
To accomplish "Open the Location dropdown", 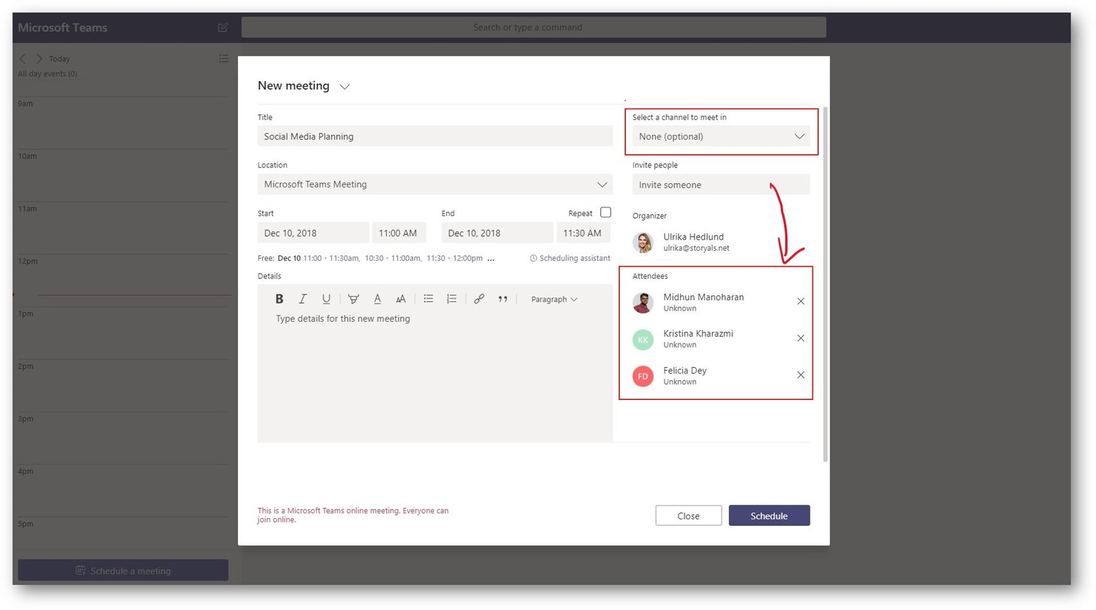I will pyautogui.click(x=435, y=184).
